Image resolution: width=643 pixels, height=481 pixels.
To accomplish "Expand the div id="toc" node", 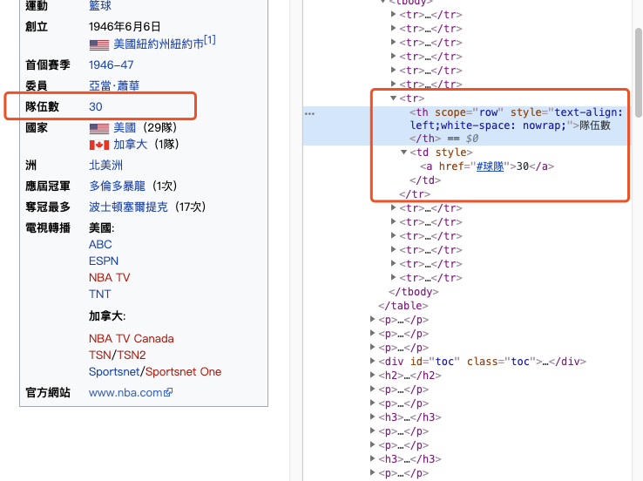I will pyautogui.click(x=372, y=361).
